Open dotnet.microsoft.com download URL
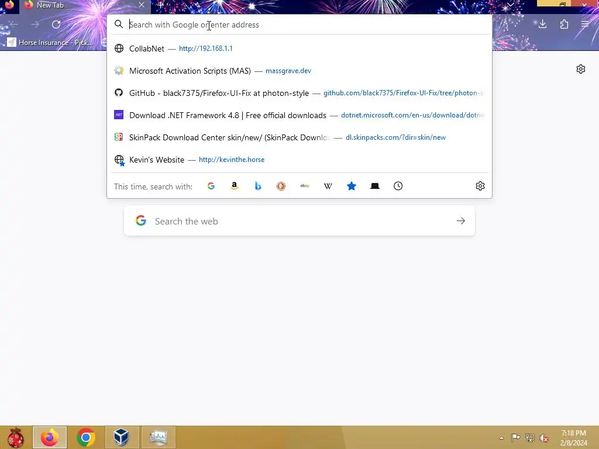This screenshot has width=599, height=449. point(412,115)
